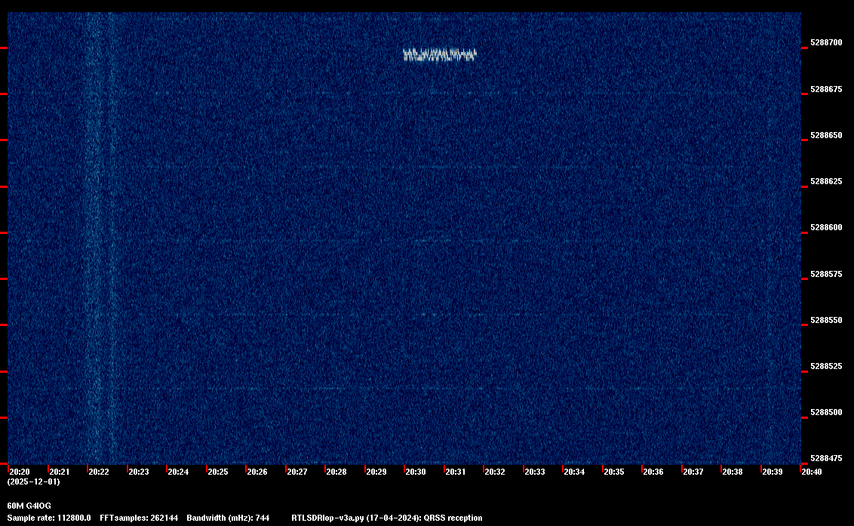
Task: Select the 20:30 time label
Action: (x=415, y=472)
